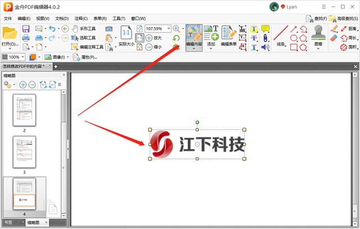Select the pencil freehand tool
This screenshot has height=229, width=360.
pos(334,29)
